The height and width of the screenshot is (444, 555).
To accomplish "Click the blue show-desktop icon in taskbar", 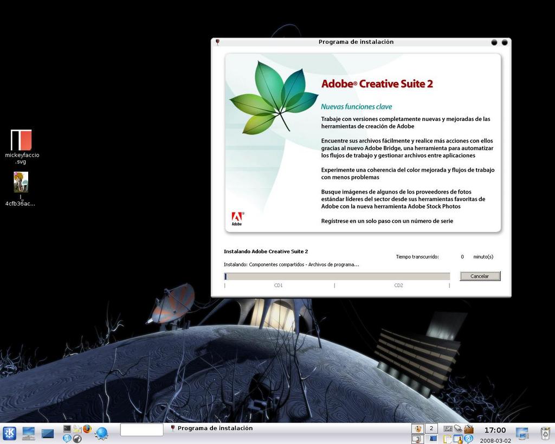I will pos(48,433).
